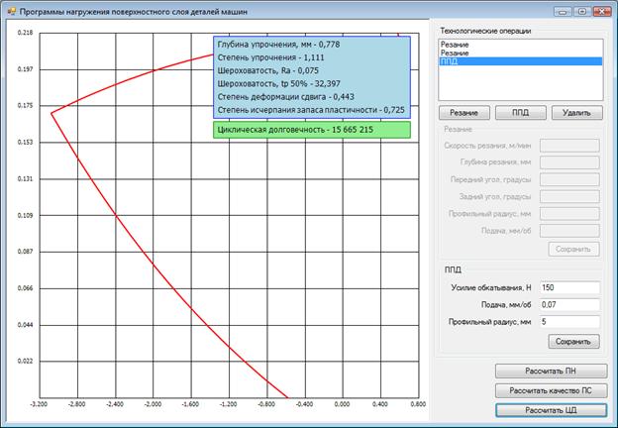Click the ППД Подача field with 0,07
This screenshot has height=428, width=618.
click(x=569, y=304)
